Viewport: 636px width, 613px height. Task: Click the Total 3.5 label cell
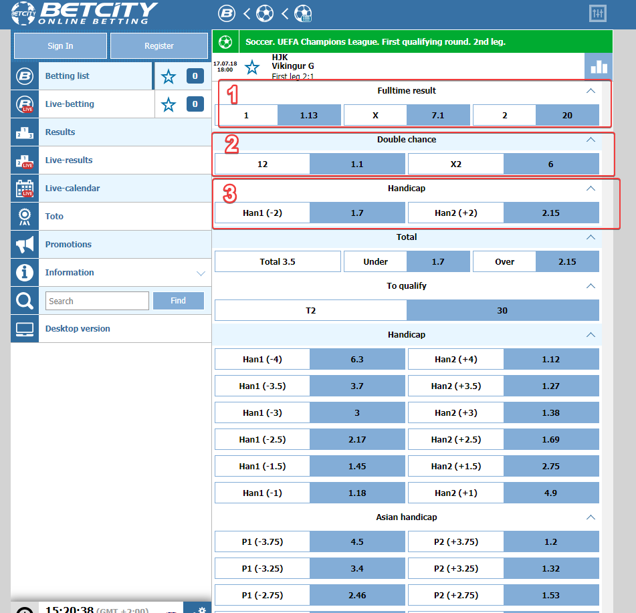click(278, 261)
